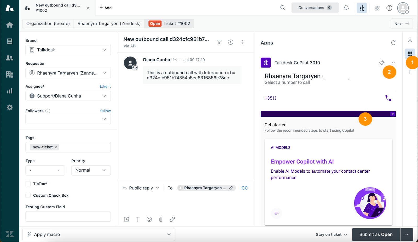Open the help question mark icon
This screenshot has width=418, height=242.
click(389, 8)
